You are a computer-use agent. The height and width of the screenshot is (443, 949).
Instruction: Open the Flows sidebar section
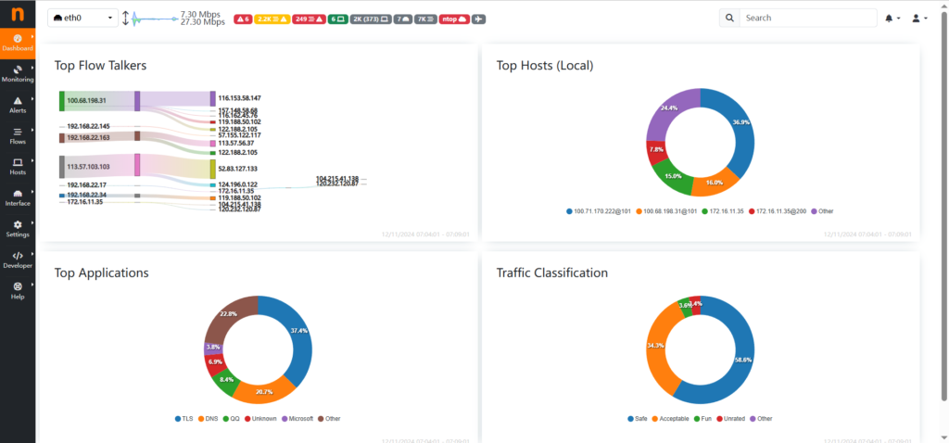click(x=18, y=135)
